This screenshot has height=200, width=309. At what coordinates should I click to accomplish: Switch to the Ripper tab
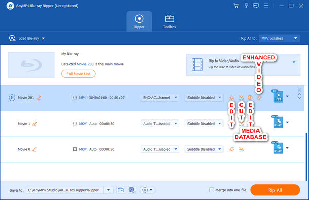point(139,22)
